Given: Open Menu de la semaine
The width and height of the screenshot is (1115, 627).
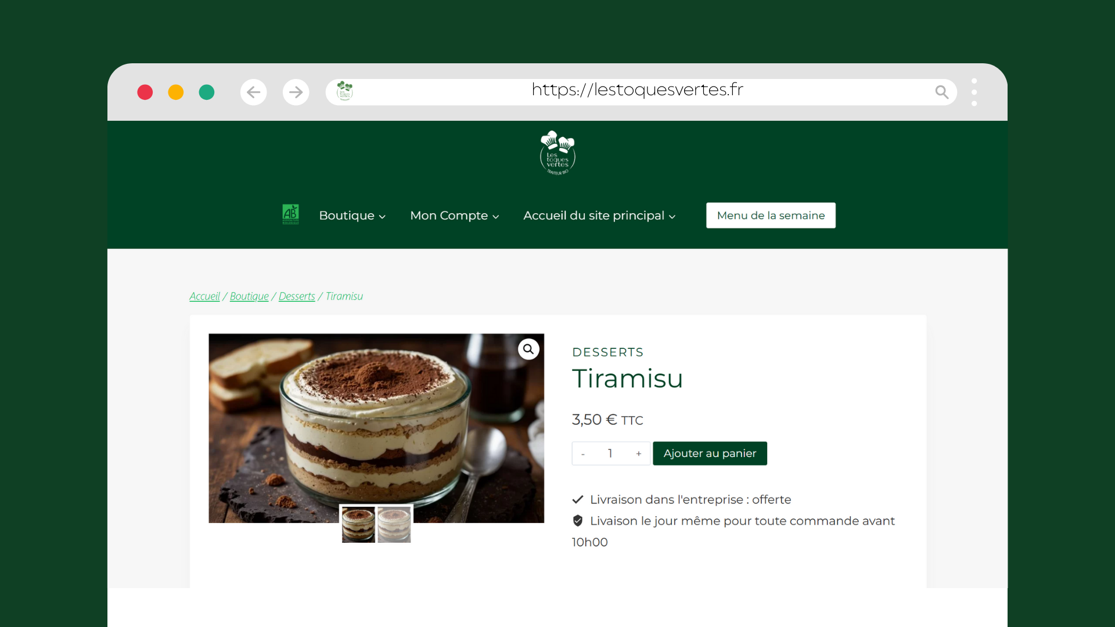Looking at the screenshot, I should pyautogui.click(x=771, y=215).
